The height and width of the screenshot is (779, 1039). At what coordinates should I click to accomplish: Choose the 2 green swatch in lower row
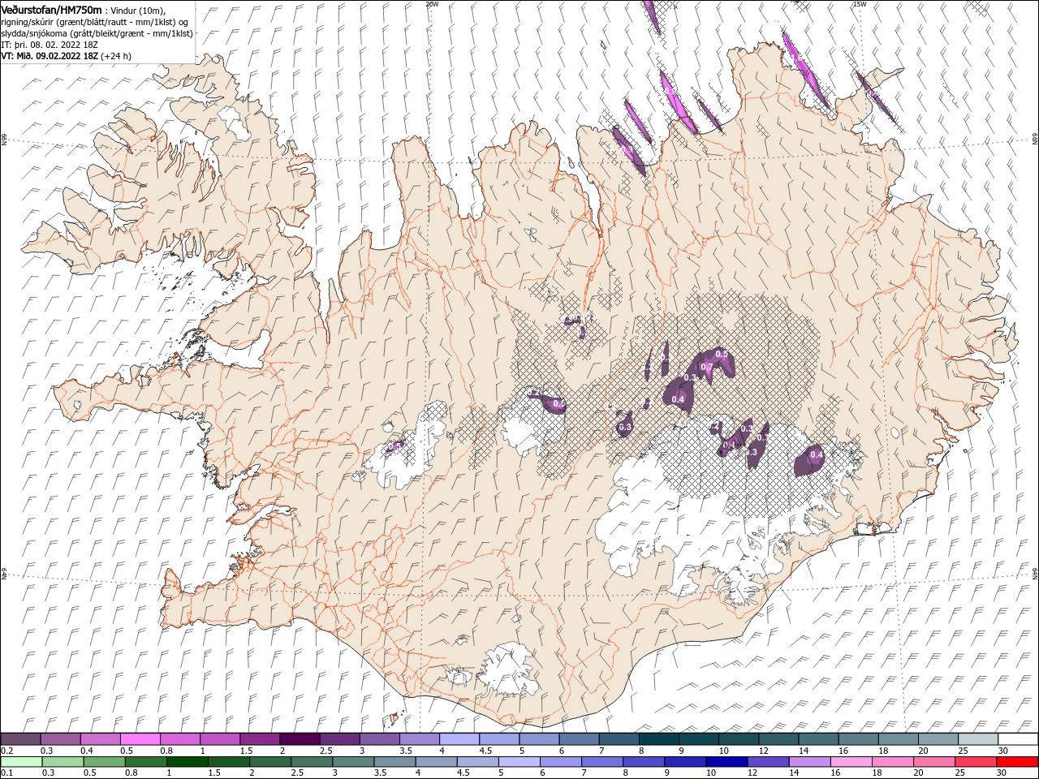(x=270, y=762)
